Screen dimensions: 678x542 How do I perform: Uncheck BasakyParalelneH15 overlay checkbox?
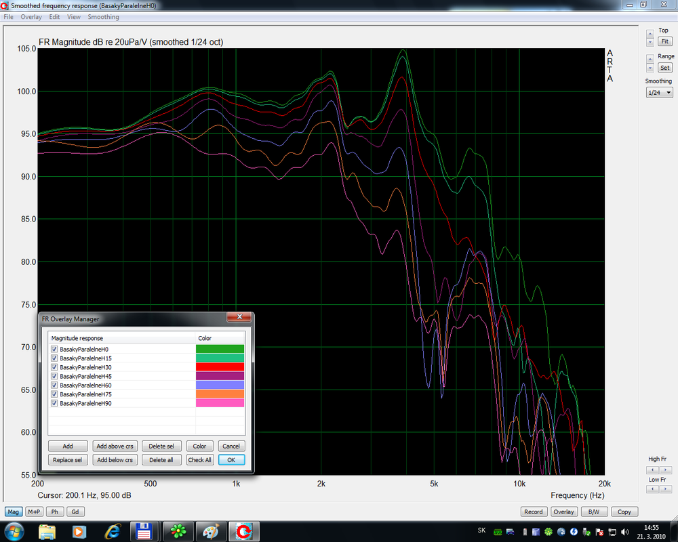[54, 358]
